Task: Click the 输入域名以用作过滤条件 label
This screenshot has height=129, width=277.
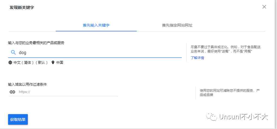Action: 27,84
